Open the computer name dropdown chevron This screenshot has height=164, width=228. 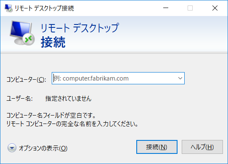180,78
